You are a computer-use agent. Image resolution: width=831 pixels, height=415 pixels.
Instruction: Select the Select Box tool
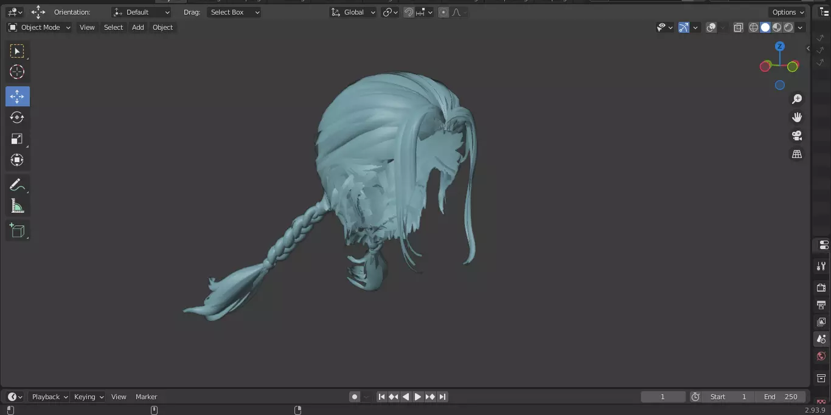[x=17, y=50]
